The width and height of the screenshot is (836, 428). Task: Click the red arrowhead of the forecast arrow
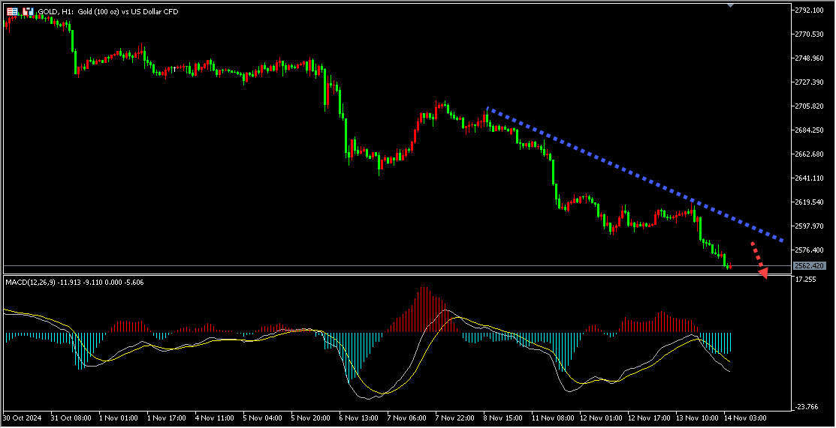click(764, 273)
